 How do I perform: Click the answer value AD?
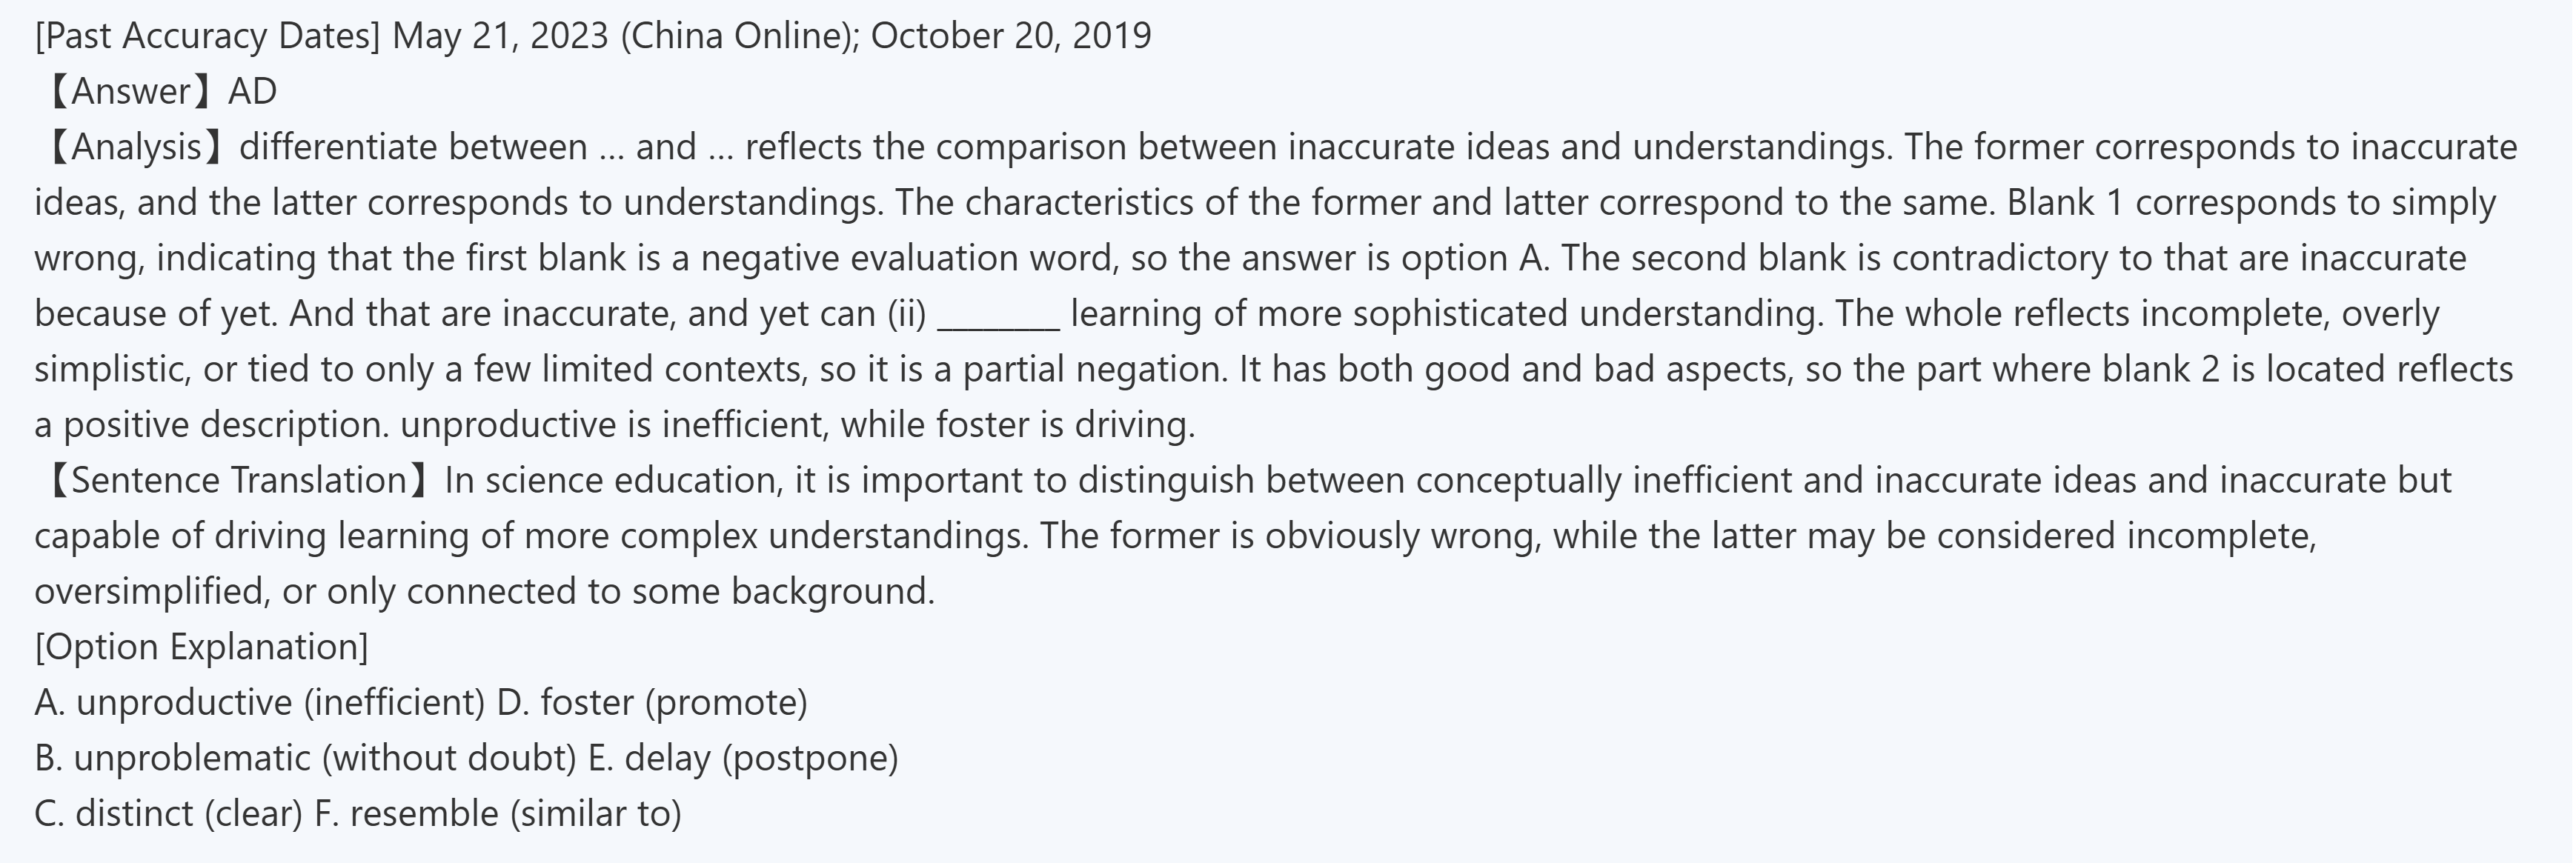point(252,92)
